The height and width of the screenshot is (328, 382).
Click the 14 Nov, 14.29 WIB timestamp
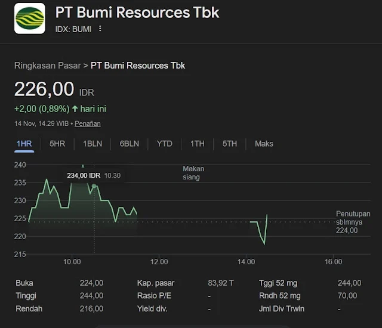click(x=41, y=123)
